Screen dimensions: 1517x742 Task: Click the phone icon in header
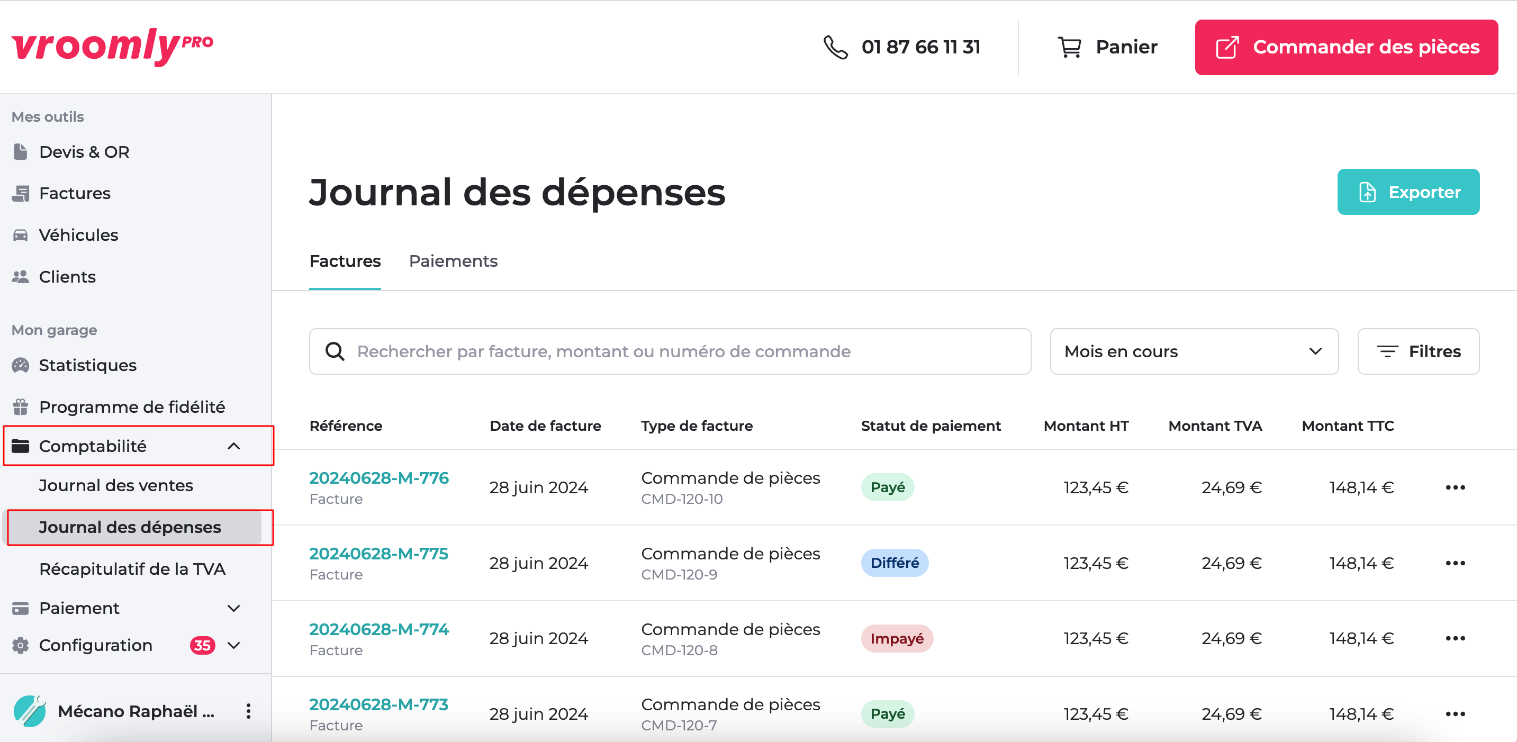click(x=835, y=47)
